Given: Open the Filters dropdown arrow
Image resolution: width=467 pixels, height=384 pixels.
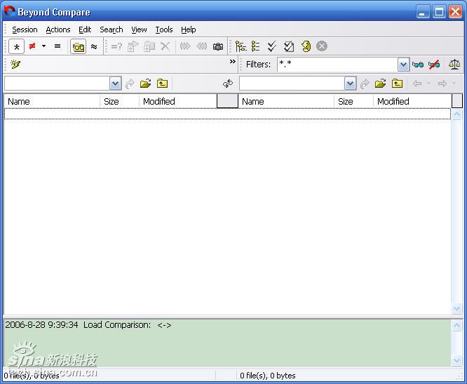Looking at the screenshot, I should point(403,65).
